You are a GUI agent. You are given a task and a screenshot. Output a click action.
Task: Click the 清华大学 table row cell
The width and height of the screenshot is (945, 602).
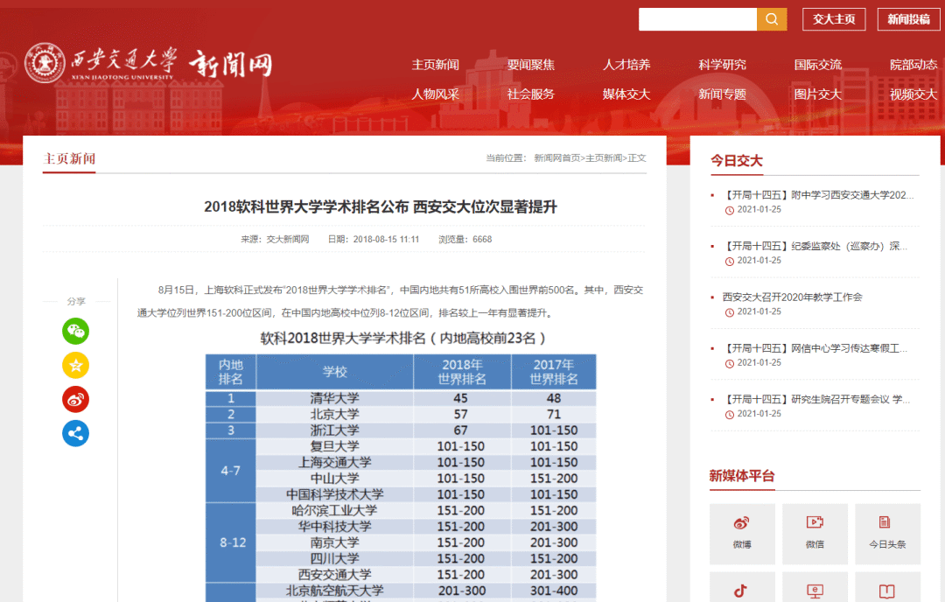point(334,398)
